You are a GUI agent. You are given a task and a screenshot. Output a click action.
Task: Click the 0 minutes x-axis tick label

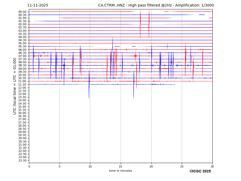click(x=29, y=166)
